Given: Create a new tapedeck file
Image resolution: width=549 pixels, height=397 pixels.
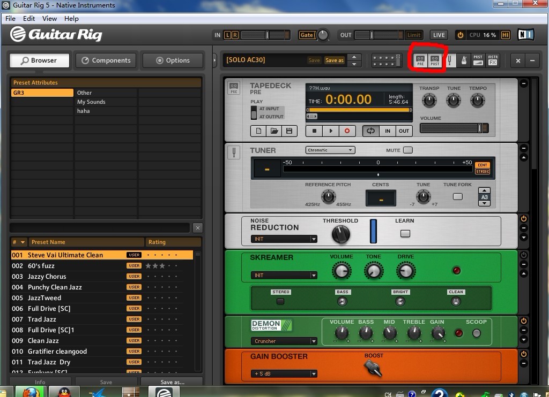Looking at the screenshot, I should point(258,131).
